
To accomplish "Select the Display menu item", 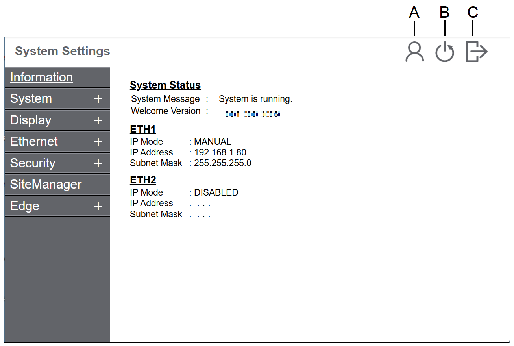I will coord(31,120).
